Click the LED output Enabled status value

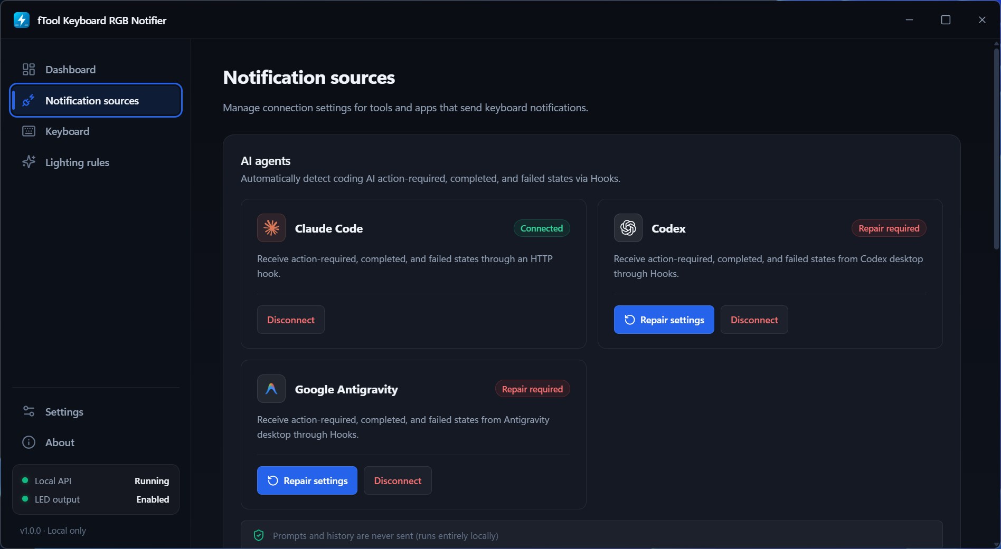point(153,499)
